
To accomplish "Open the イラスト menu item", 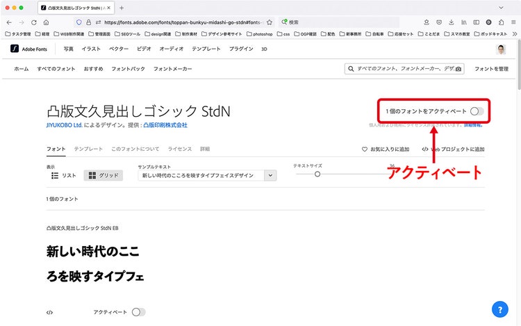I will pos(91,49).
